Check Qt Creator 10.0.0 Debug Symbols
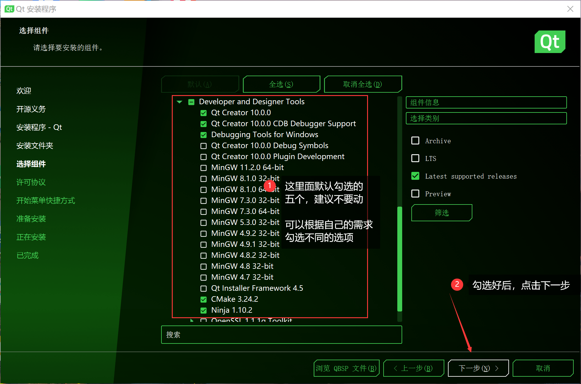This screenshot has height=384, width=581. [x=204, y=146]
